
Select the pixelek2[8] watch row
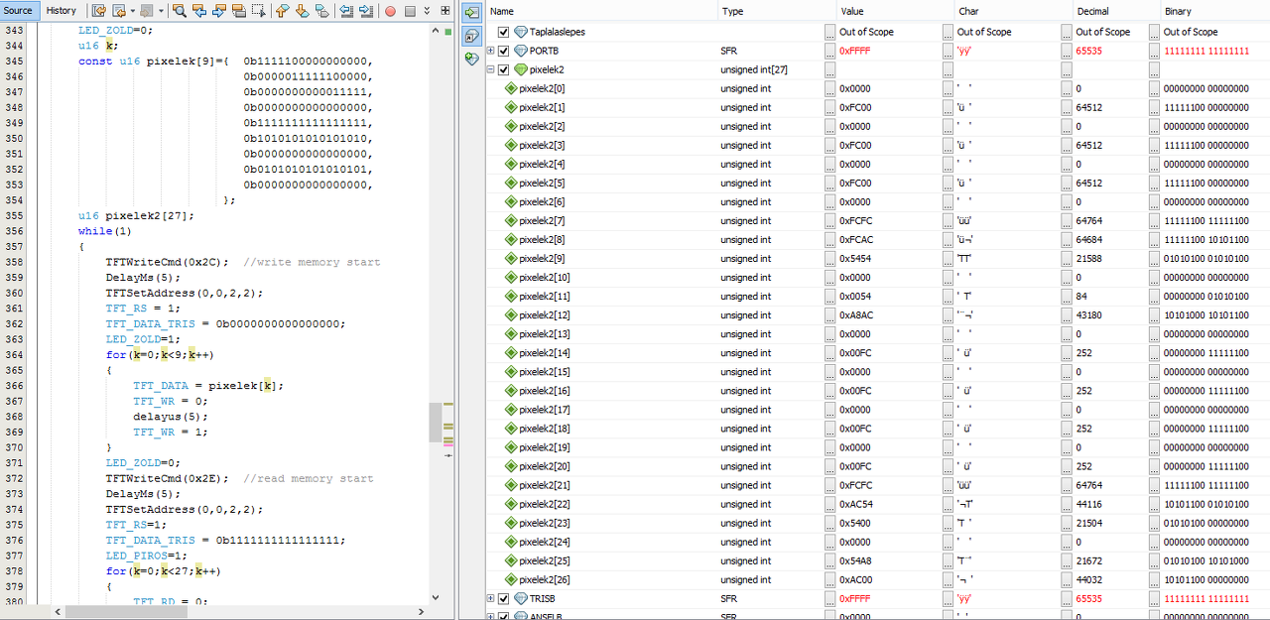click(878, 239)
